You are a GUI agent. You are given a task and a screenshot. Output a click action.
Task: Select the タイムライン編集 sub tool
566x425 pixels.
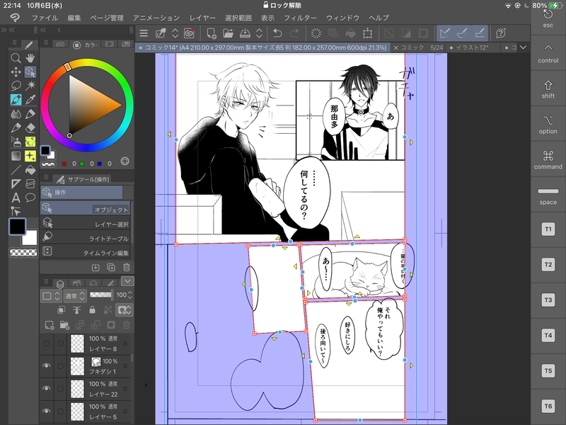[x=85, y=252]
